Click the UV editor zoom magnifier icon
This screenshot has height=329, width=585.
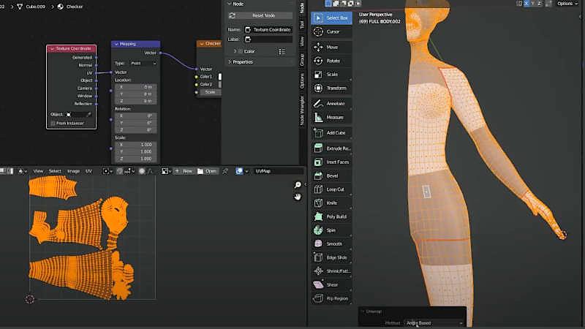click(x=298, y=185)
